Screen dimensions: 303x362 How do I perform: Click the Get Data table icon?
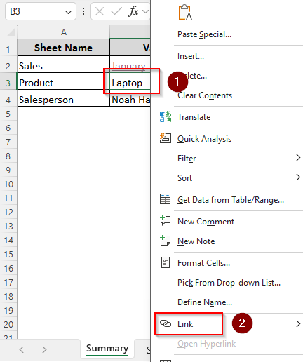click(x=165, y=199)
